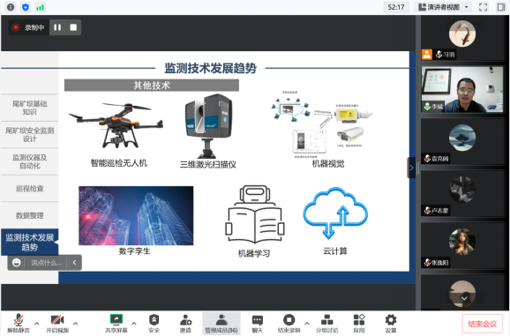Screen dimensions: 510x336
Task: Expand the audio options arrow beside microphone
Action: tap(37, 324)
